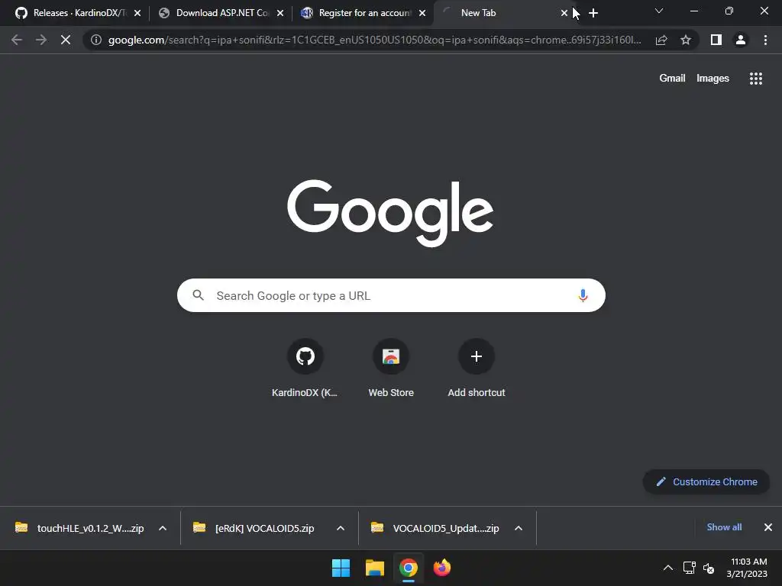Screen dimensions: 782x586
Task: Close the Download ASP.NET tab
Action: click(280, 14)
